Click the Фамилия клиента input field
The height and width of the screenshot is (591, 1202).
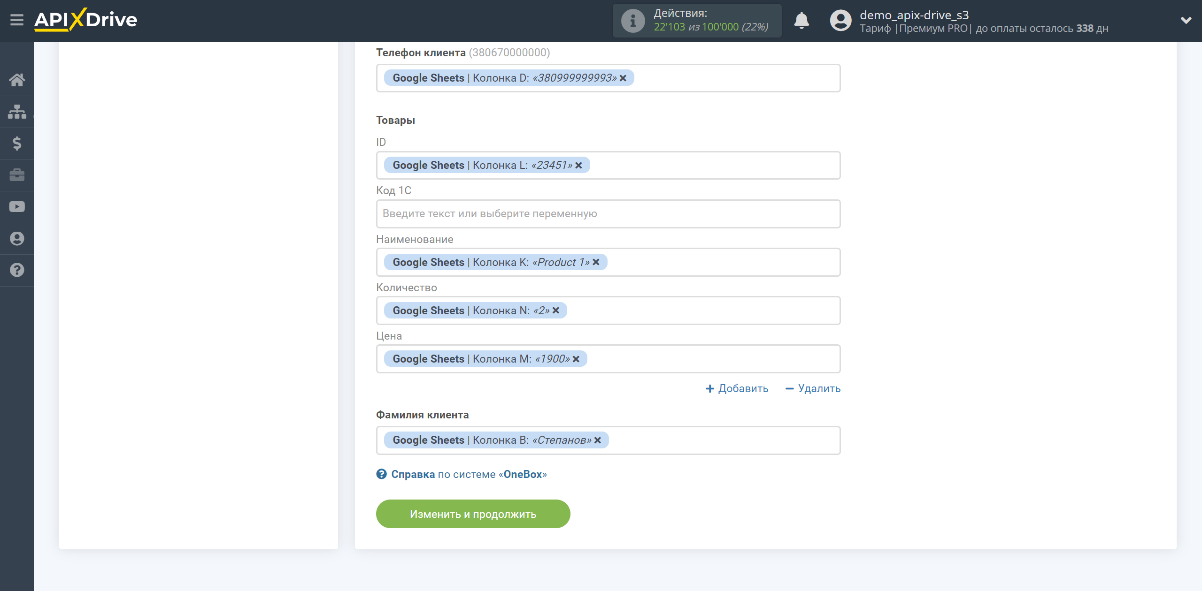pyautogui.click(x=608, y=440)
